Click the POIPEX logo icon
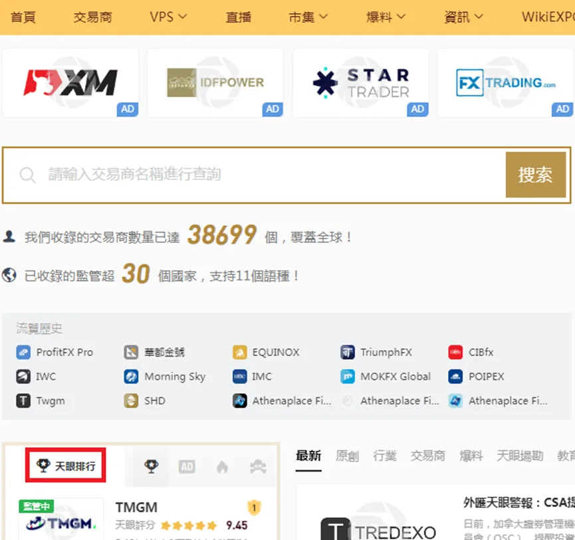Image resolution: width=575 pixels, height=540 pixels. (455, 376)
